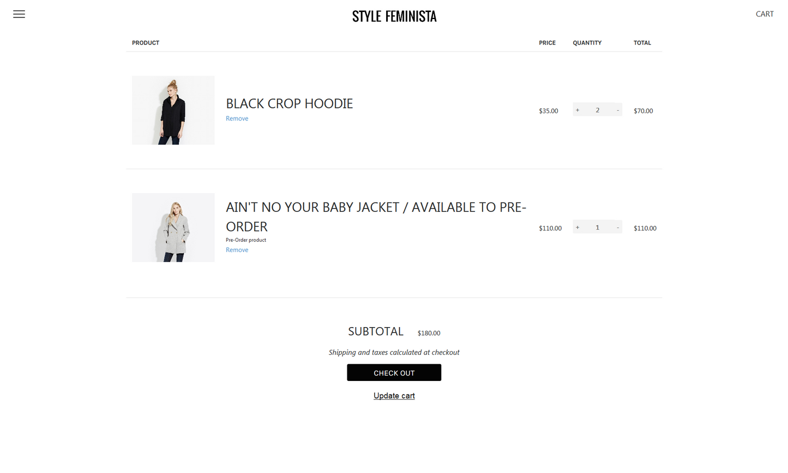The width and height of the screenshot is (788, 473).
Task: Open the hamburger navigation menu
Action: [x=19, y=14]
